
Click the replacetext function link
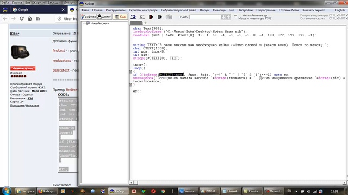pos(61,60)
